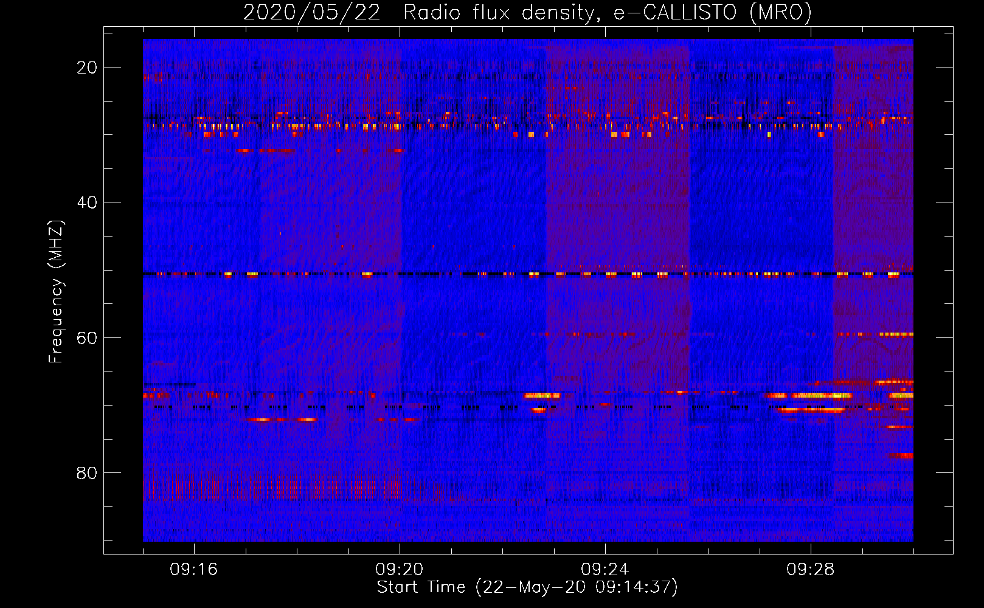This screenshot has width=984, height=608.
Task: Click the 'Frequency (MHZ)' y-axis label
Action: (55, 292)
